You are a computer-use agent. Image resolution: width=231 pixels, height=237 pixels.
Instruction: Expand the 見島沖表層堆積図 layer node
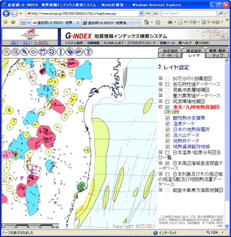click(x=161, y=89)
